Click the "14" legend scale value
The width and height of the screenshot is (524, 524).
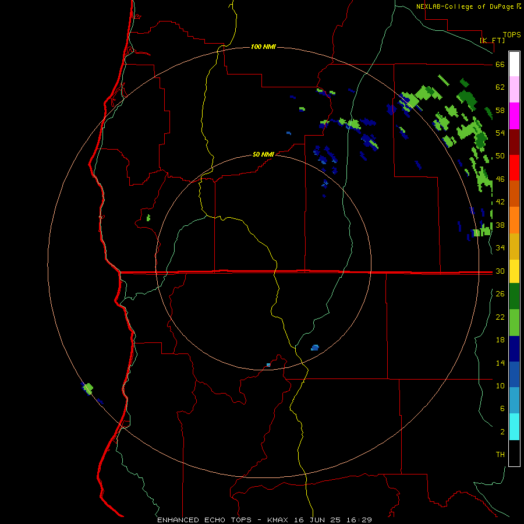point(500,363)
